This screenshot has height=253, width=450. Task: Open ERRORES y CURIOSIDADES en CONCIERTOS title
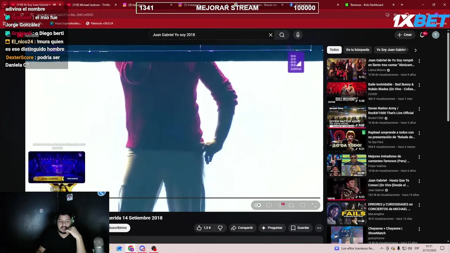391,207
